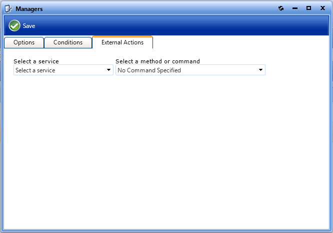Open the No Command Specified combo box
This screenshot has width=333, height=233.
point(185,70)
